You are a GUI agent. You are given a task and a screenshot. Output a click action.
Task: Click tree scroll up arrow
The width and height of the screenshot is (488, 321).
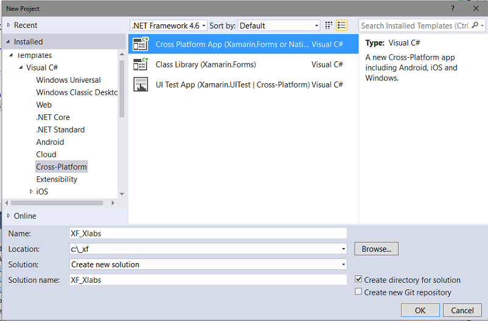(x=122, y=55)
